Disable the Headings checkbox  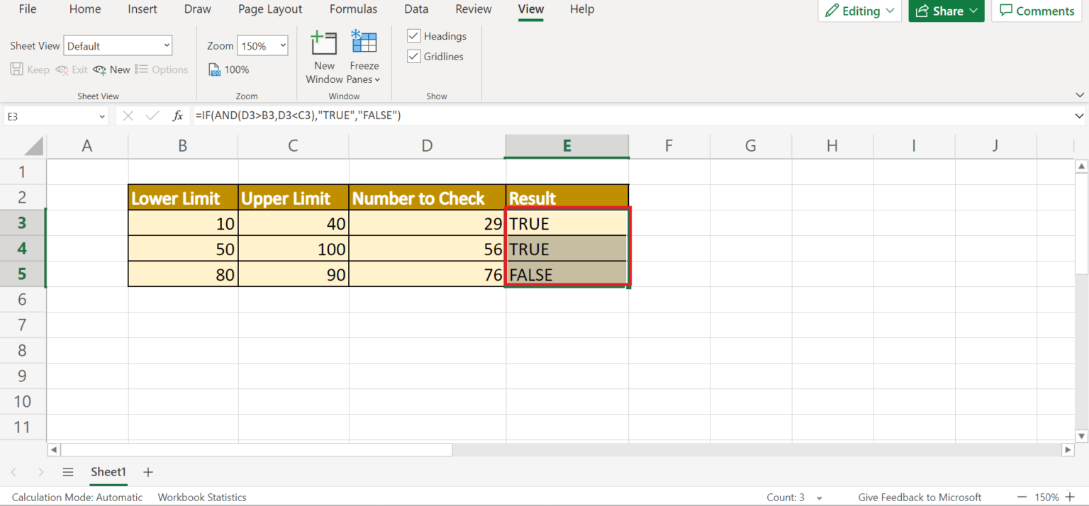[413, 35]
